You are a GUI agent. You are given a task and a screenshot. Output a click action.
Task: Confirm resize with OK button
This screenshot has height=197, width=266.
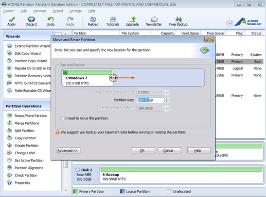click(143, 150)
